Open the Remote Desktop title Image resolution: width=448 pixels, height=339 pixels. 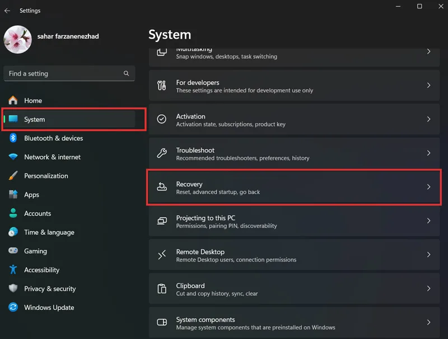pyautogui.click(x=200, y=252)
